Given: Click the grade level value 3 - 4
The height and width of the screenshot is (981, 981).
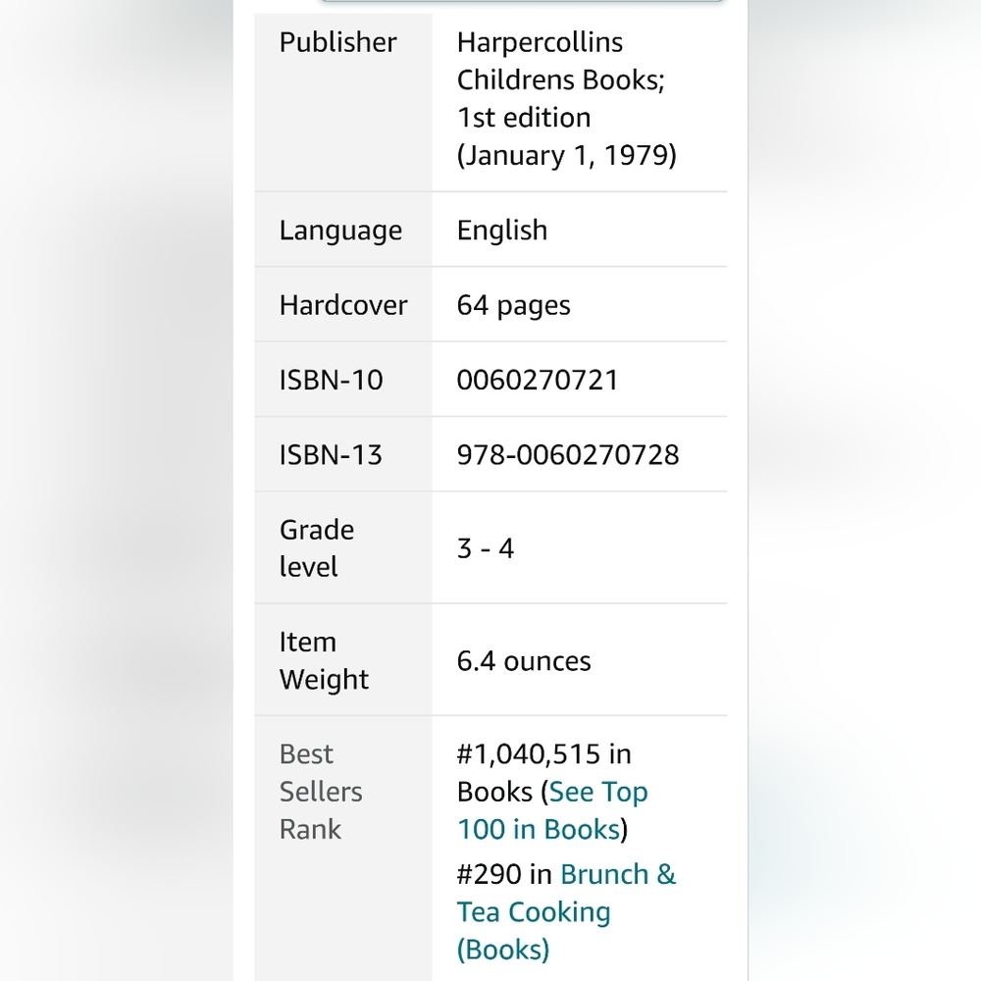Looking at the screenshot, I should [485, 548].
